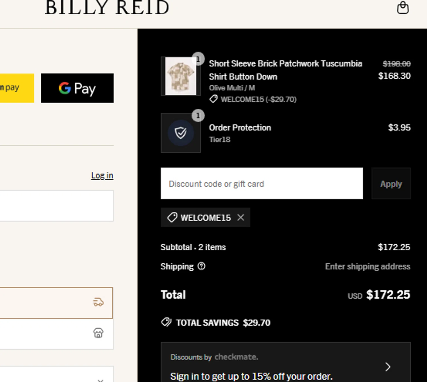Viewport: 427px width, 382px height.
Task: Select the delivery truck shipping option
Action: pyautogui.click(x=56, y=303)
